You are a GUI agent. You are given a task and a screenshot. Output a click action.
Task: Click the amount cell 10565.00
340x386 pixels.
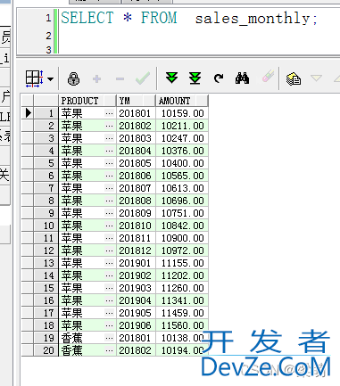coord(182,176)
